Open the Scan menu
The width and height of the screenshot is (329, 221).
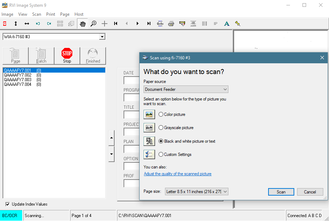37,14
